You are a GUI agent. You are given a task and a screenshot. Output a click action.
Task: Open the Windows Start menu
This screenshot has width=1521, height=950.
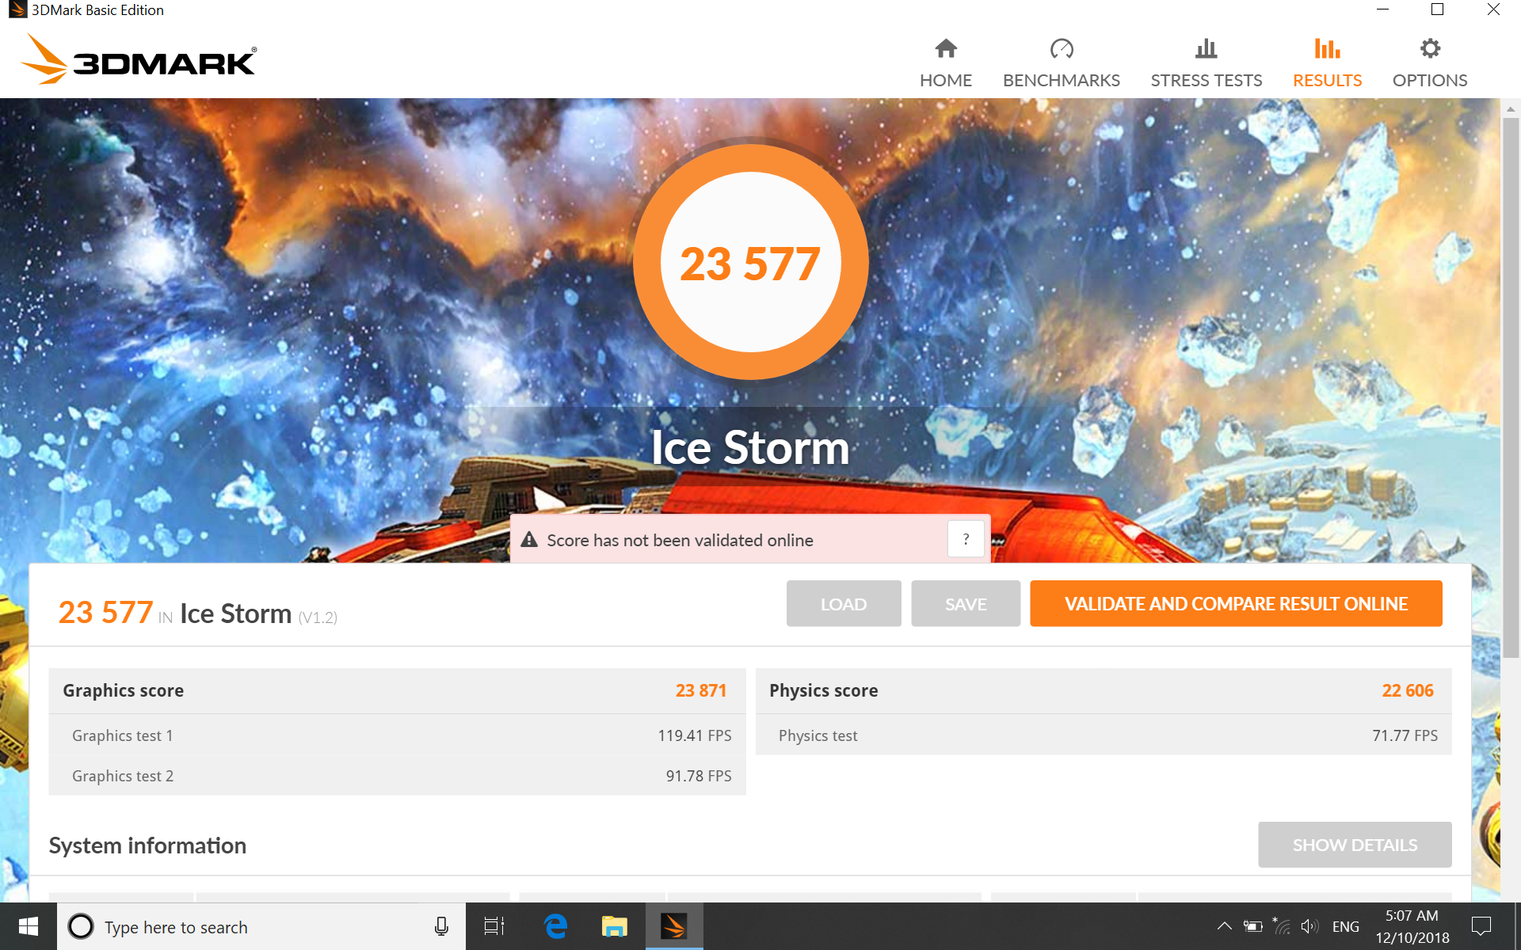29,926
